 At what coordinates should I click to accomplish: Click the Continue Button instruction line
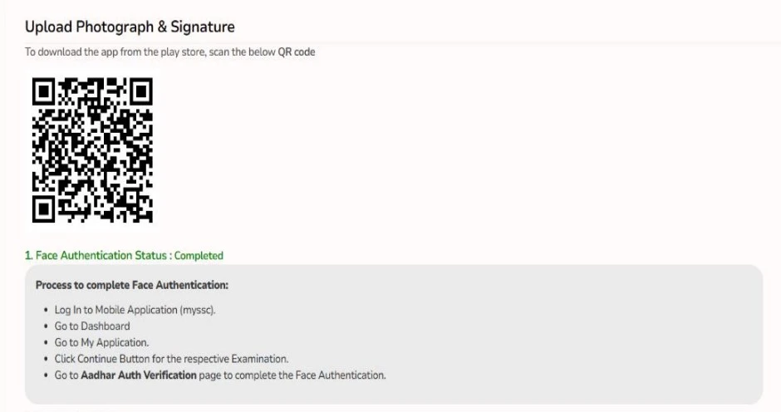[x=171, y=359]
